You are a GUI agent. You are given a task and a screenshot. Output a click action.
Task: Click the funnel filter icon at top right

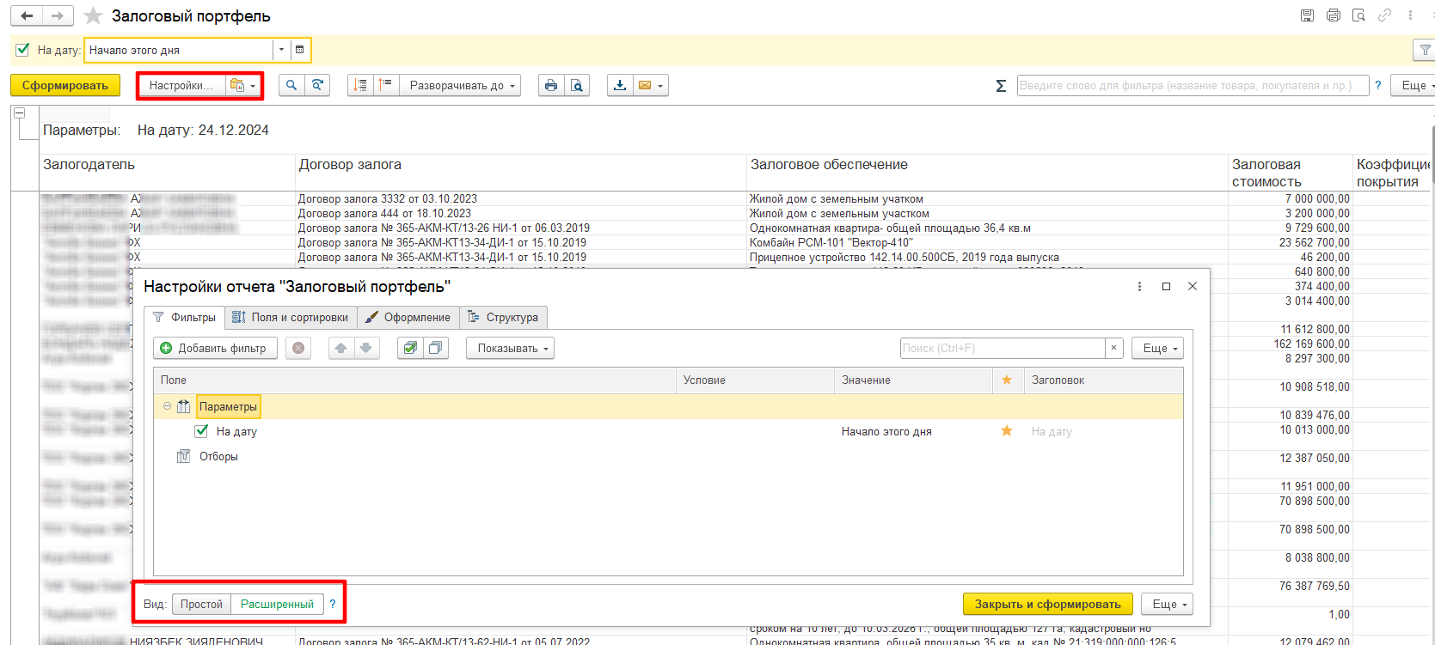(1425, 50)
